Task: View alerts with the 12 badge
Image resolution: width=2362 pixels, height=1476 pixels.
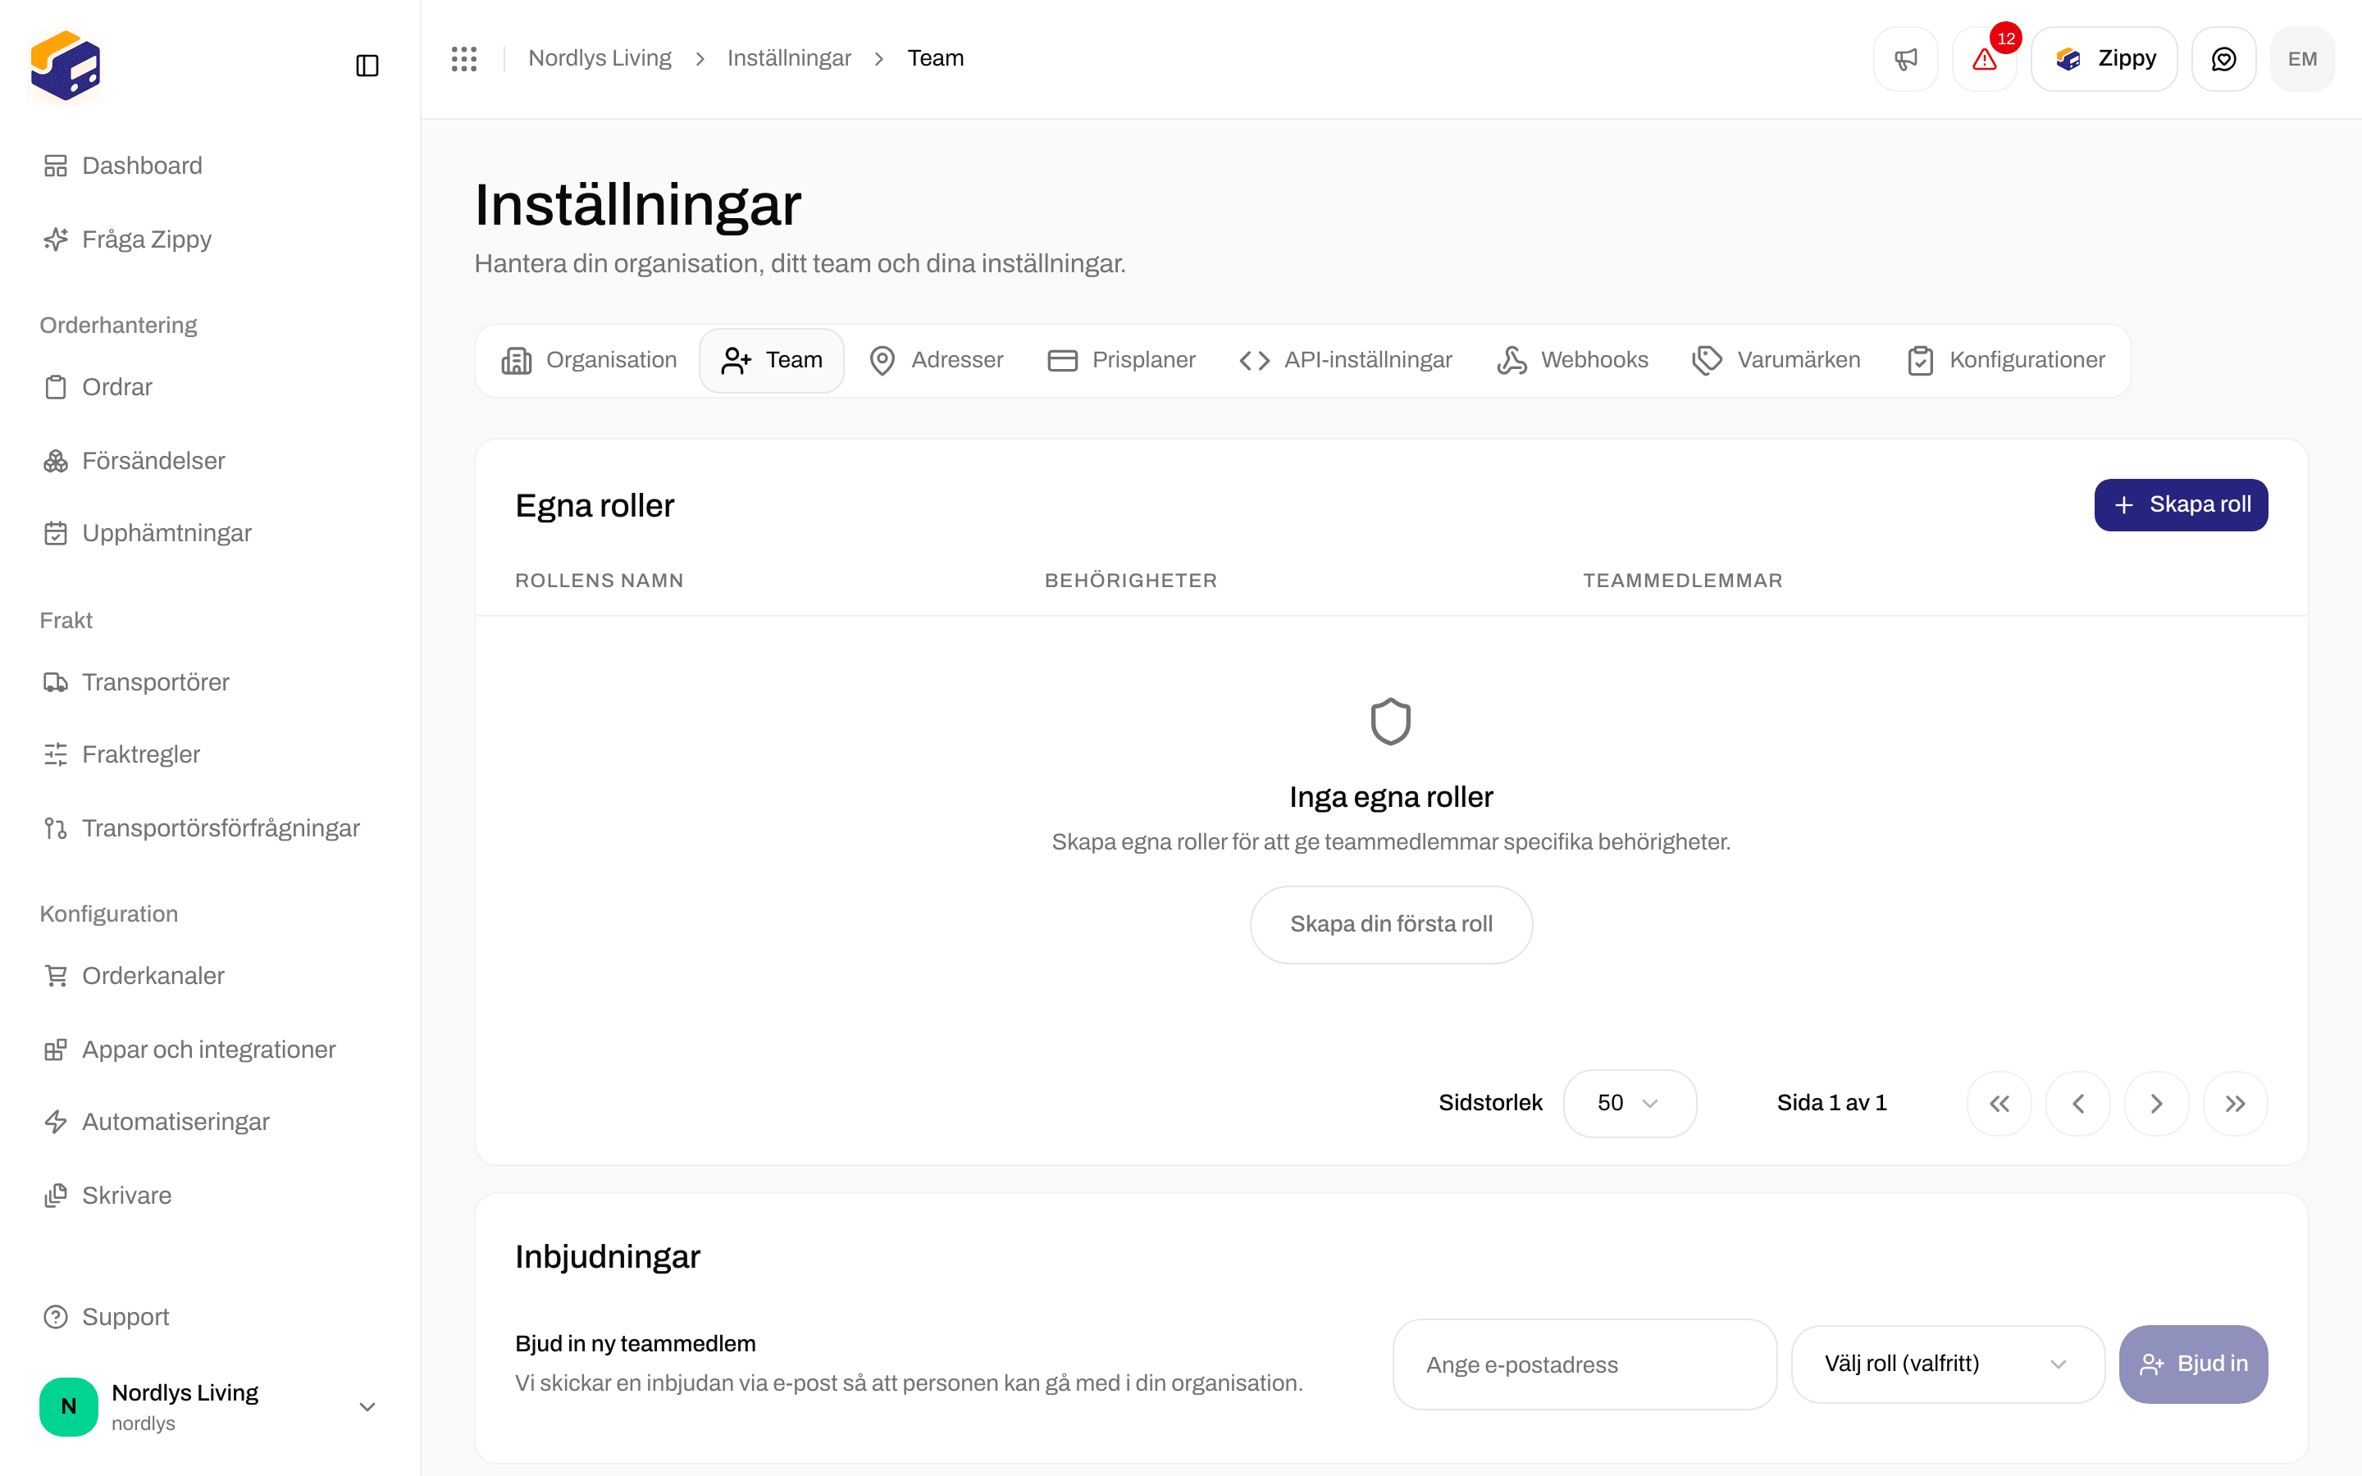Action: click(1984, 58)
